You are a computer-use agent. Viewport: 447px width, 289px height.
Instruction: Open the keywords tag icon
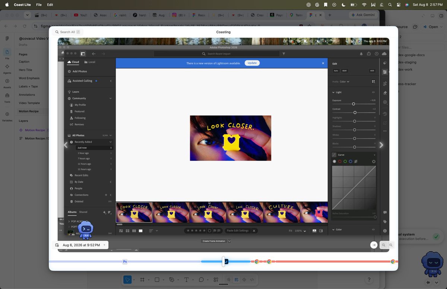tap(385, 222)
